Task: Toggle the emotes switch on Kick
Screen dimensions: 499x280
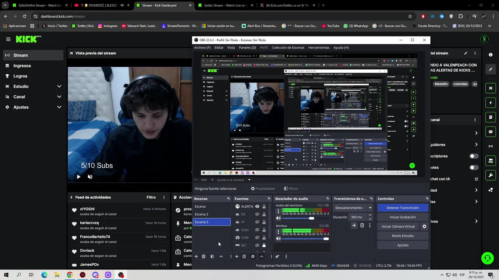Action: click(x=474, y=168)
